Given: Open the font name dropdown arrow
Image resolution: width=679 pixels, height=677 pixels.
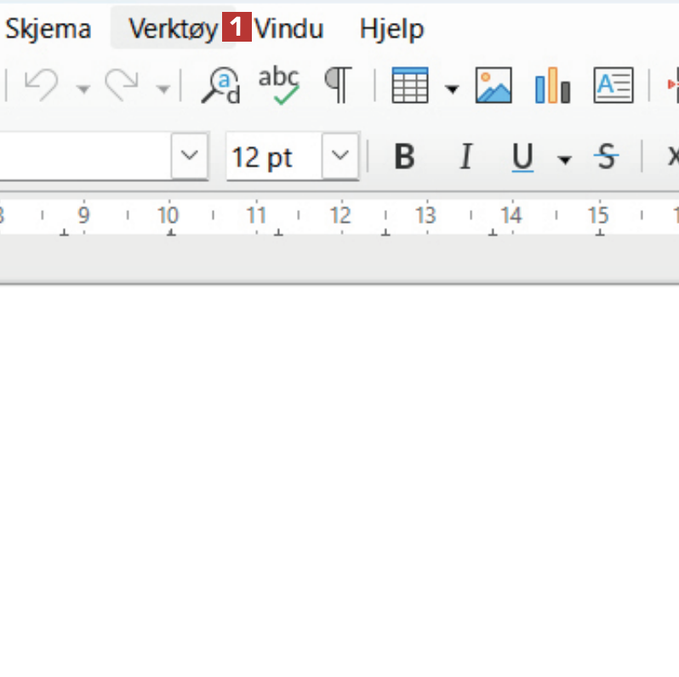Looking at the screenshot, I should [x=190, y=156].
